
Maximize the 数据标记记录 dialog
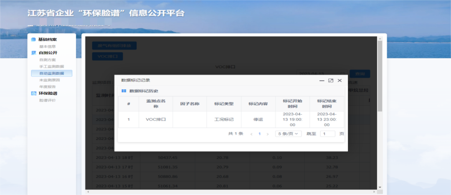(x=331, y=80)
